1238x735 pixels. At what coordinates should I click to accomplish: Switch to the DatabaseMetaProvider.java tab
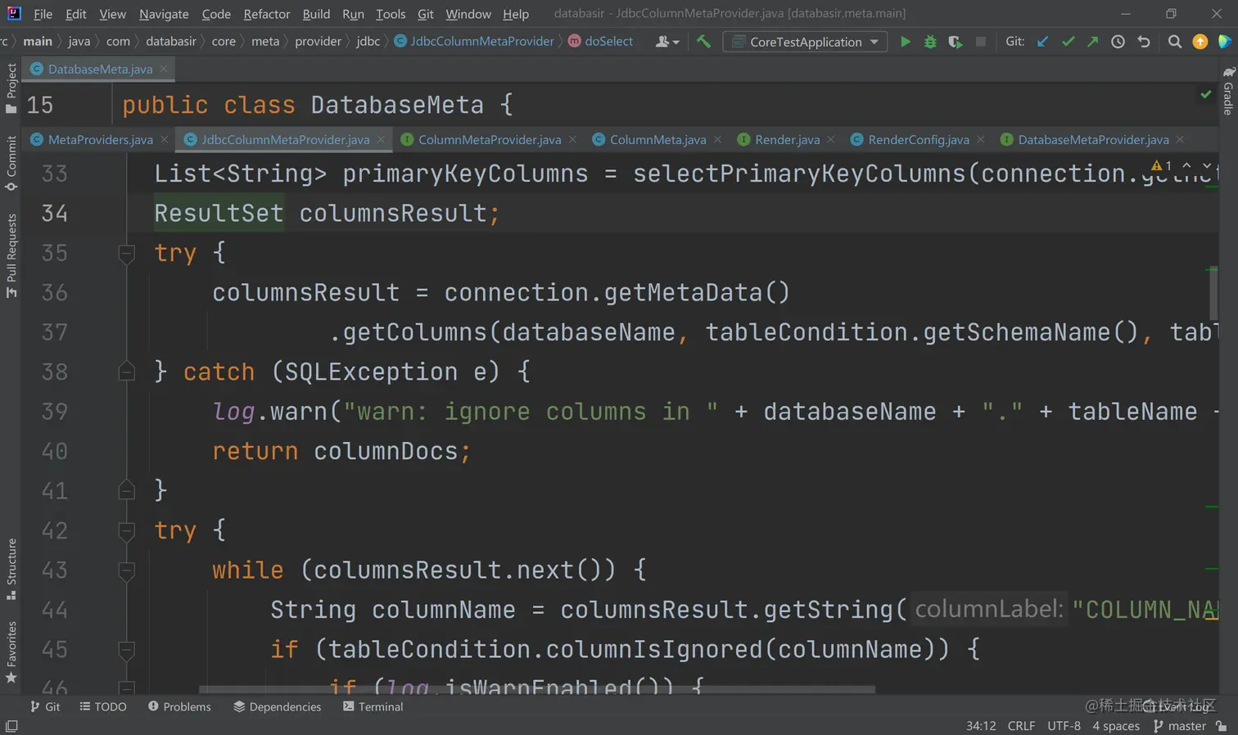pos(1093,139)
